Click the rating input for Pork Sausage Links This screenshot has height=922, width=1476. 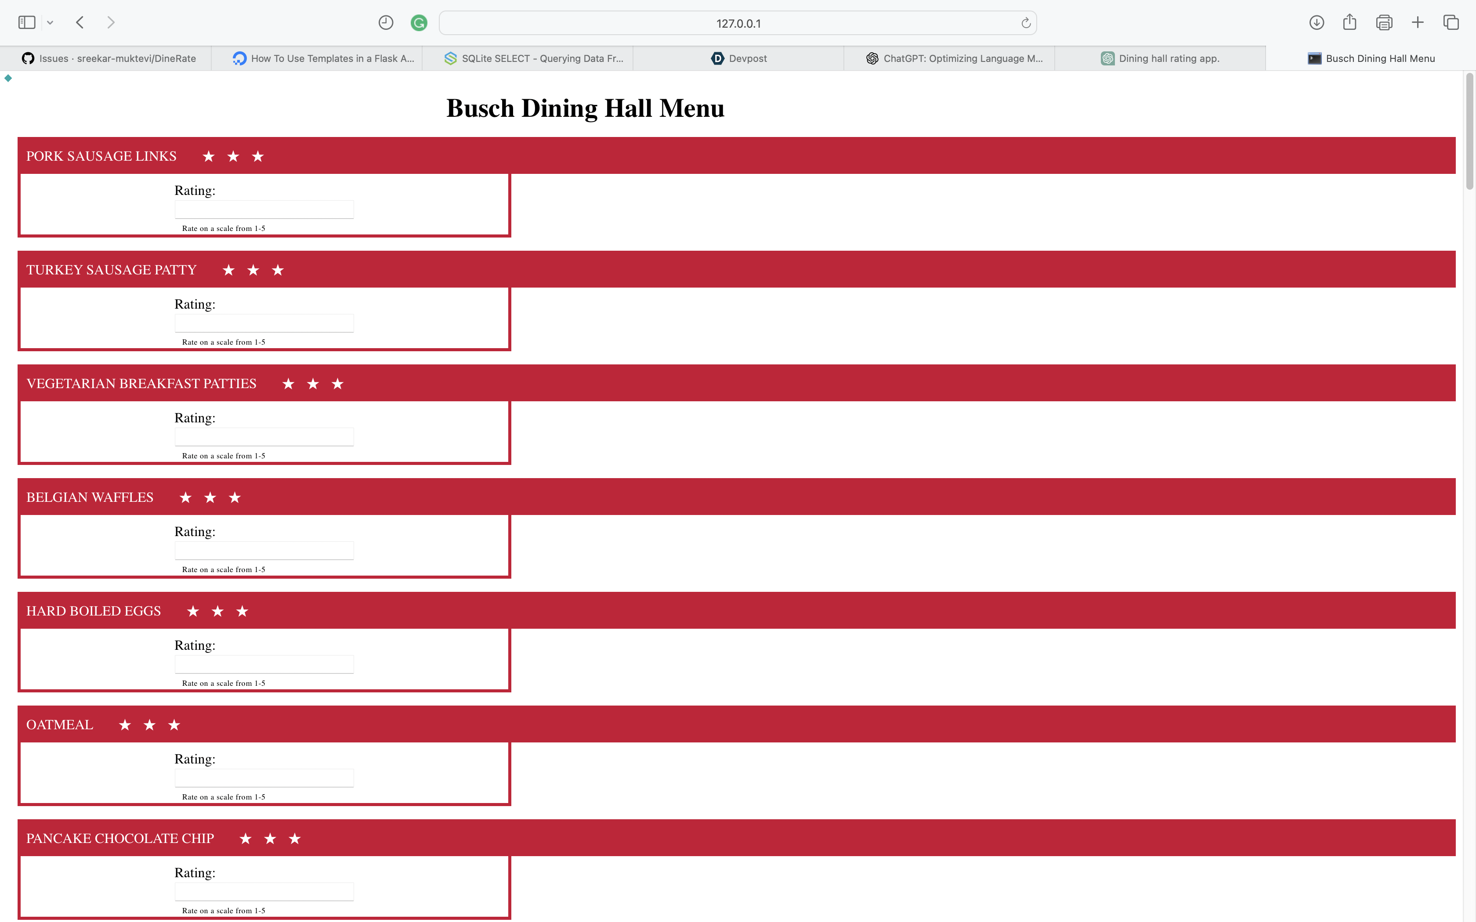[x=264, y=209]
